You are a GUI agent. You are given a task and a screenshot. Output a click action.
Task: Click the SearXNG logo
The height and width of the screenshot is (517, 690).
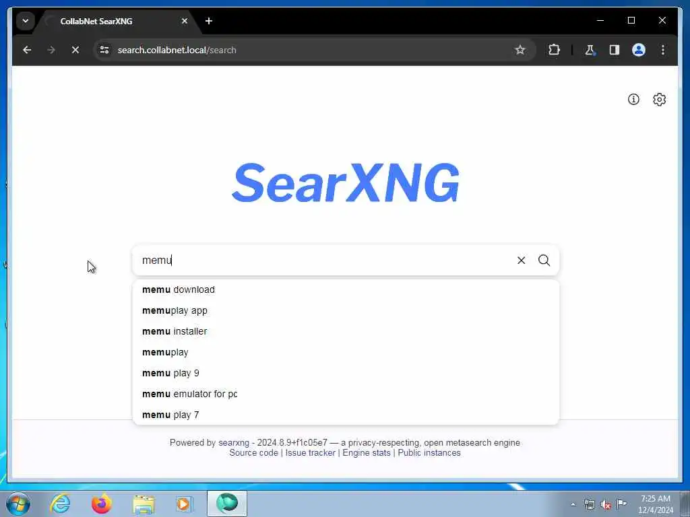(x=346, y=182)
